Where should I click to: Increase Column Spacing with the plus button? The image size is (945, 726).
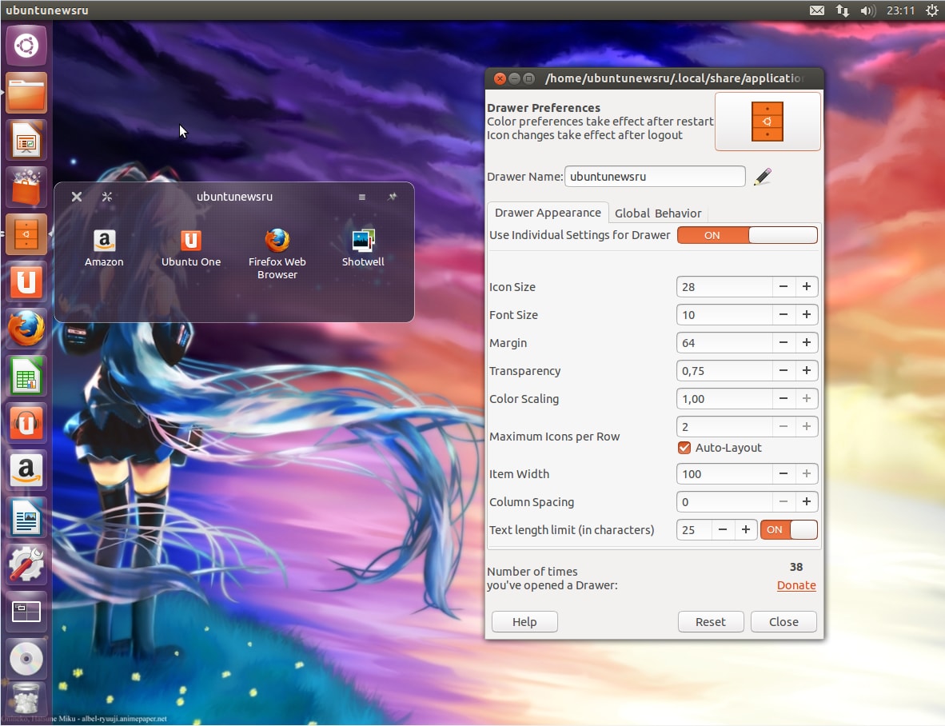point(807,502)
